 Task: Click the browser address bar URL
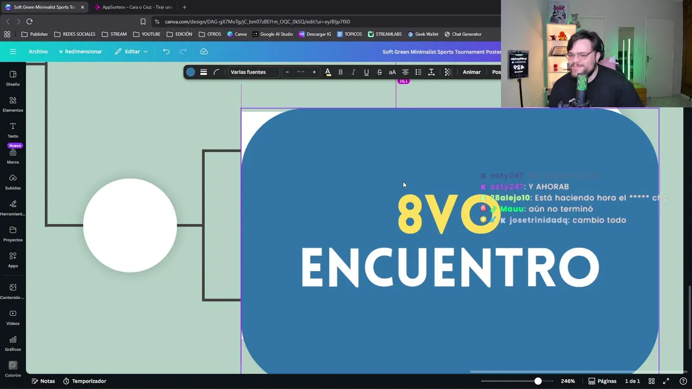(x=257, y=22)
